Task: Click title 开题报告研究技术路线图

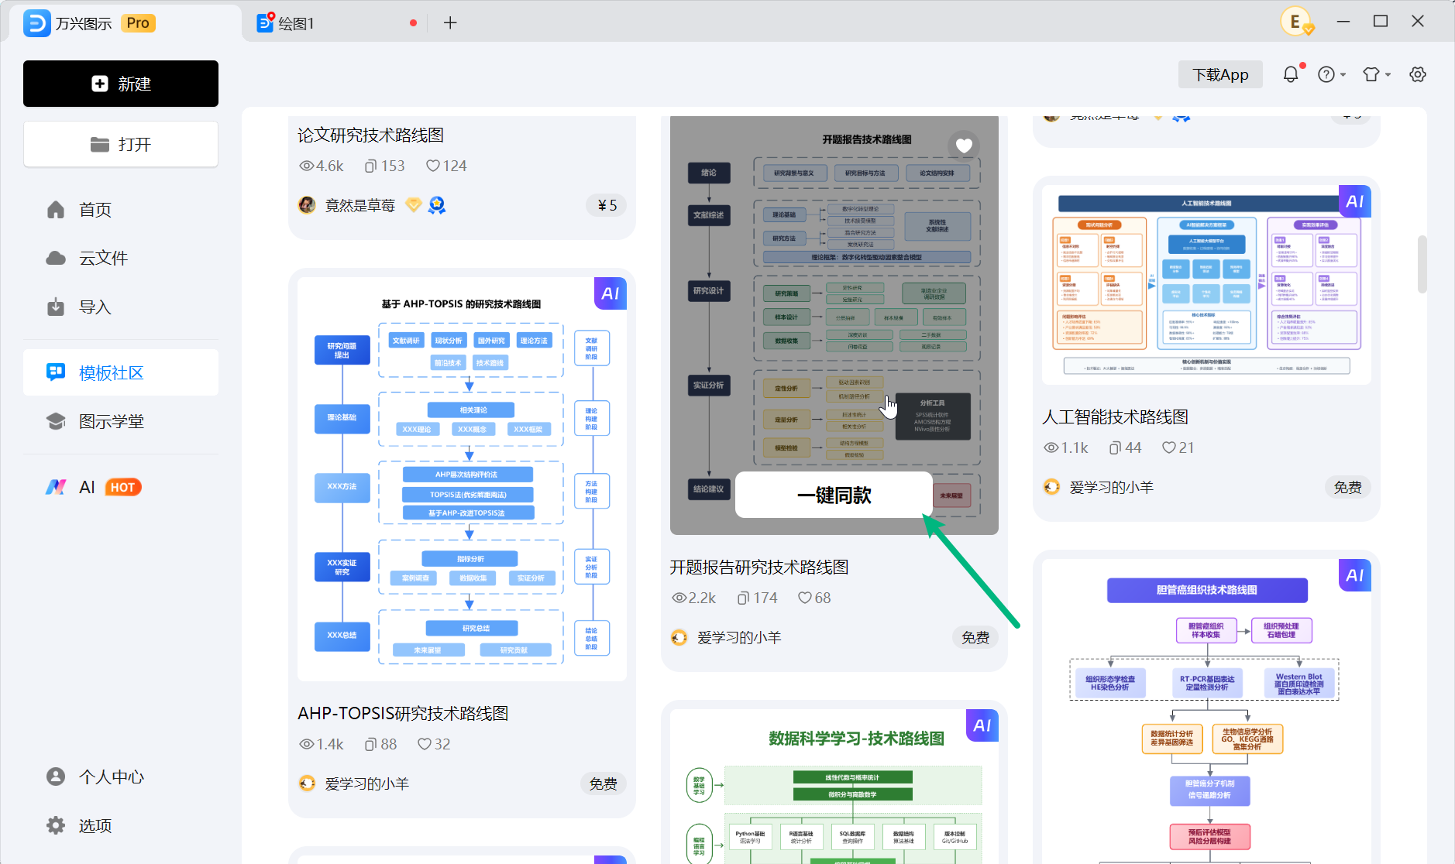Action: (x=759, y=567)
